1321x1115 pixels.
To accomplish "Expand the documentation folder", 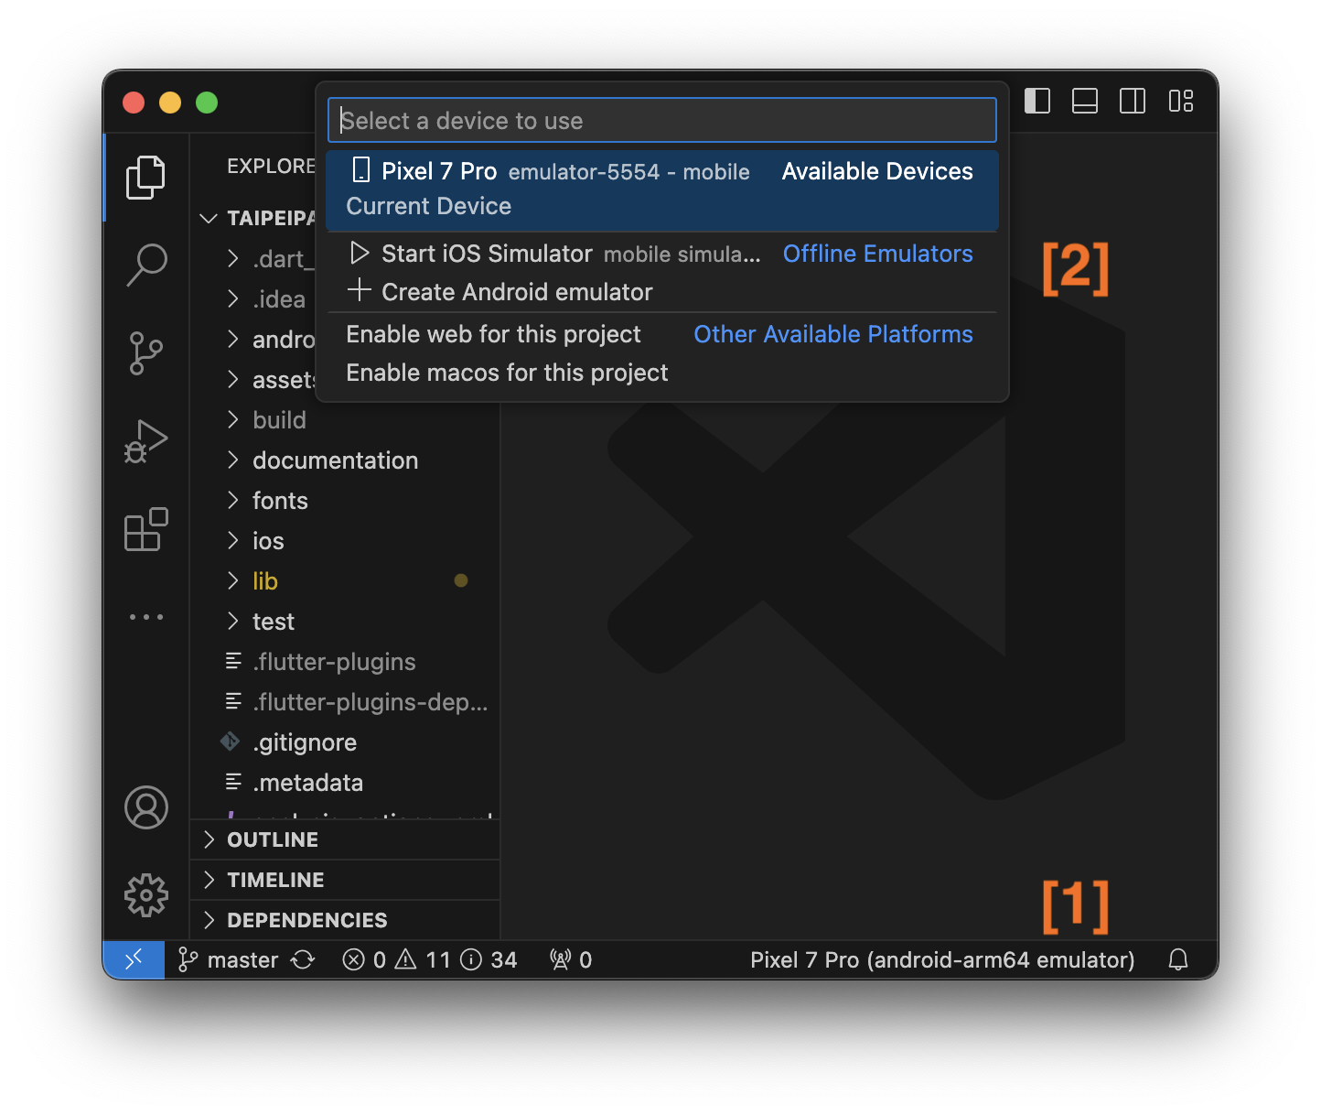I will click(346, 460).
